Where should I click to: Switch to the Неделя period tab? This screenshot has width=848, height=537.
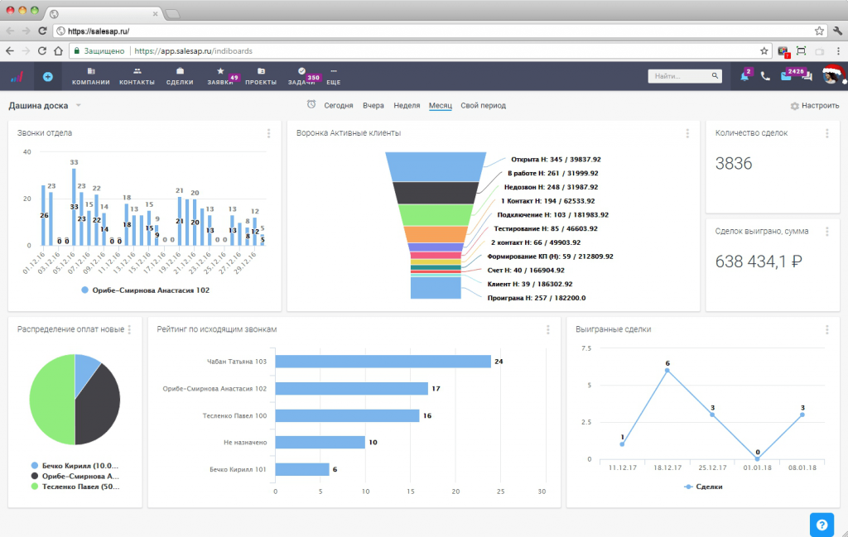click(x=406, y=105)
